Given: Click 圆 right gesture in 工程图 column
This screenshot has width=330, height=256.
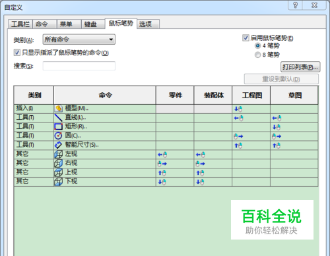Looking at the screenshot, I should (238, 136).
